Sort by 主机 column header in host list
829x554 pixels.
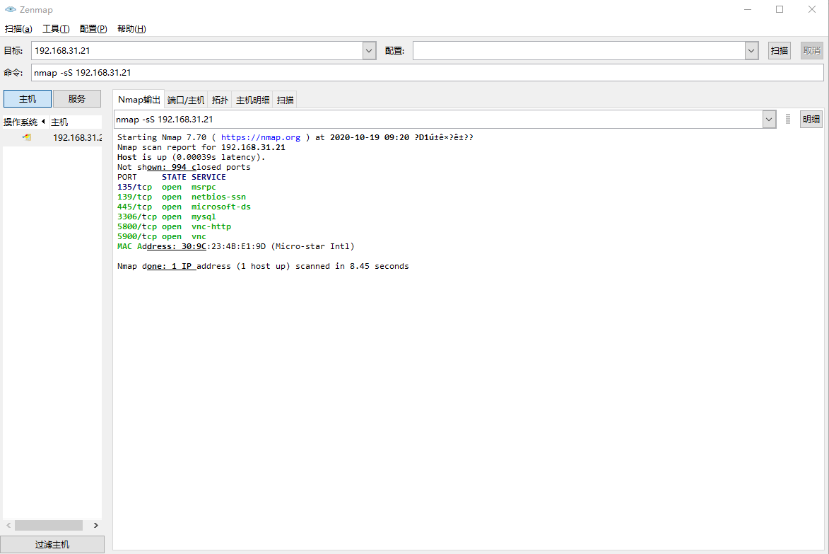(x=75, y=122)
